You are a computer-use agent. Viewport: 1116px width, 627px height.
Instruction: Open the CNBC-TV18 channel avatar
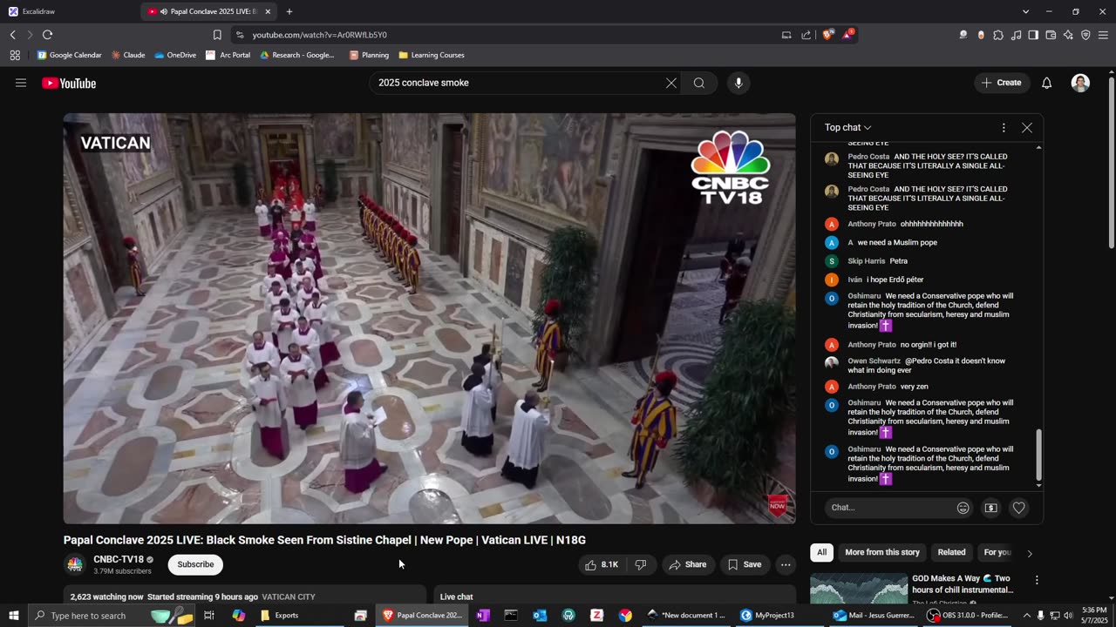coord(75,564)
